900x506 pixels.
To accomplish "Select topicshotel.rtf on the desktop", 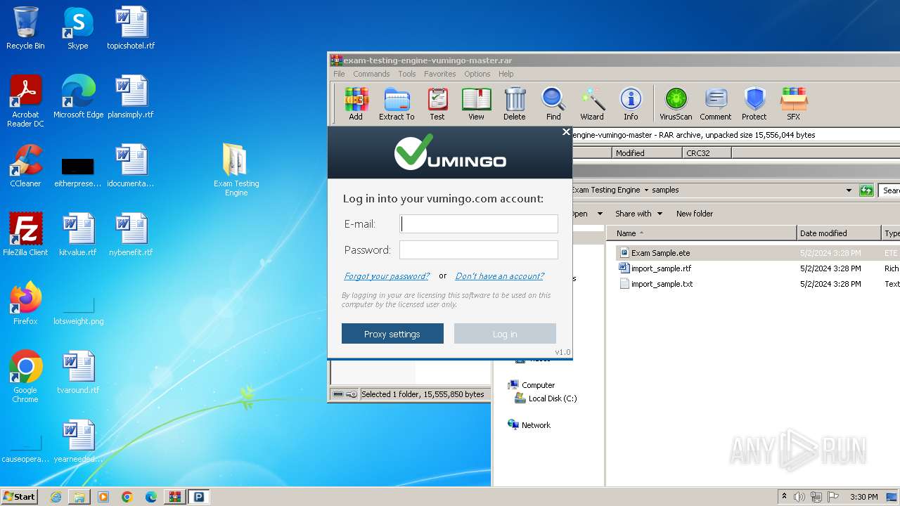I will pyautogui.click(x=131, y=28).
